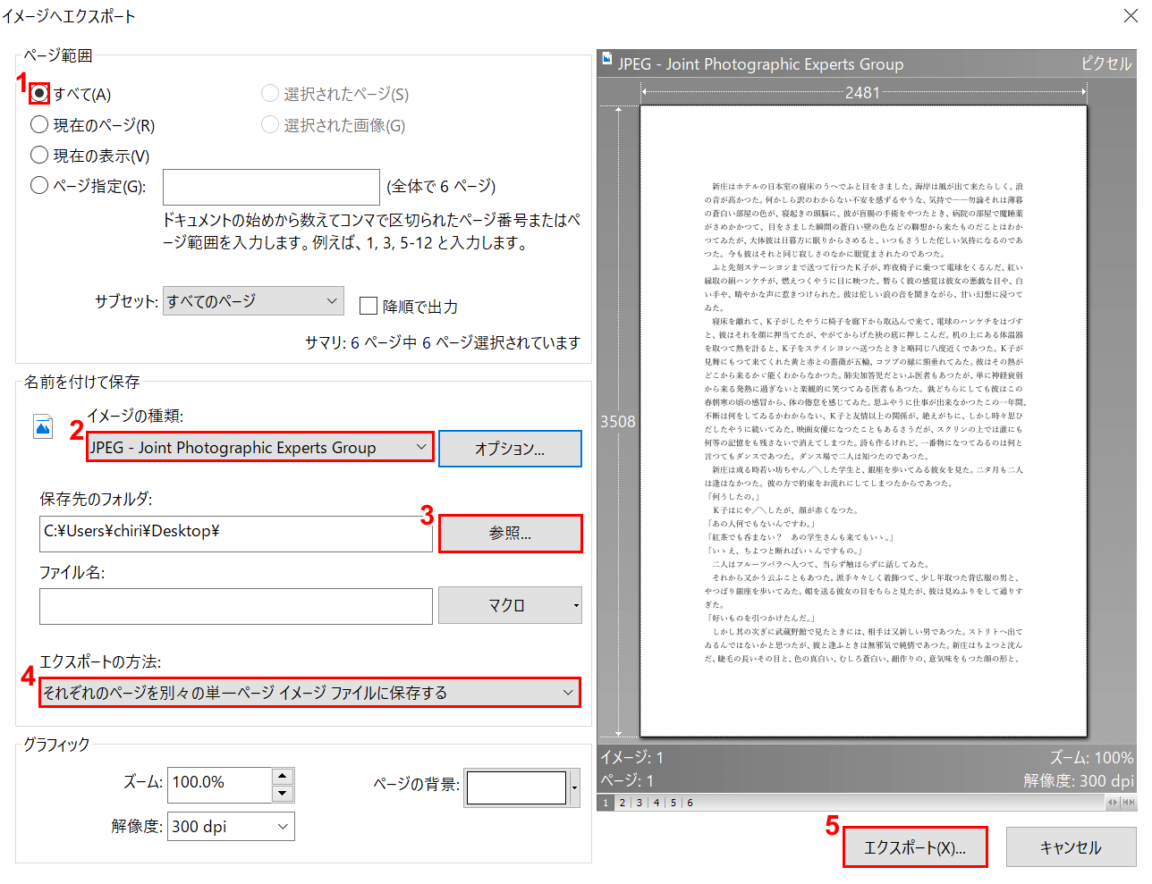Select the ページ指定 radio button

pyautogui.click(x=39, y=185)
